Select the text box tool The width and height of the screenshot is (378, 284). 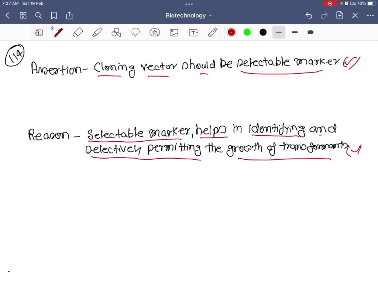point(193,32)
